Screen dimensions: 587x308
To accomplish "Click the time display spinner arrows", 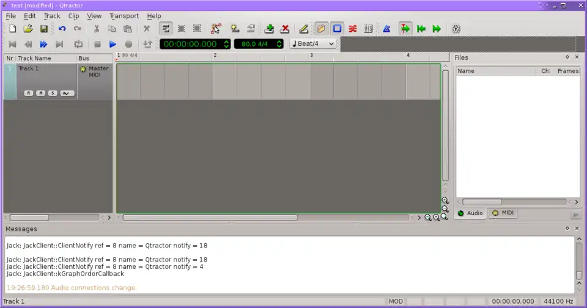I will [226, 44].
